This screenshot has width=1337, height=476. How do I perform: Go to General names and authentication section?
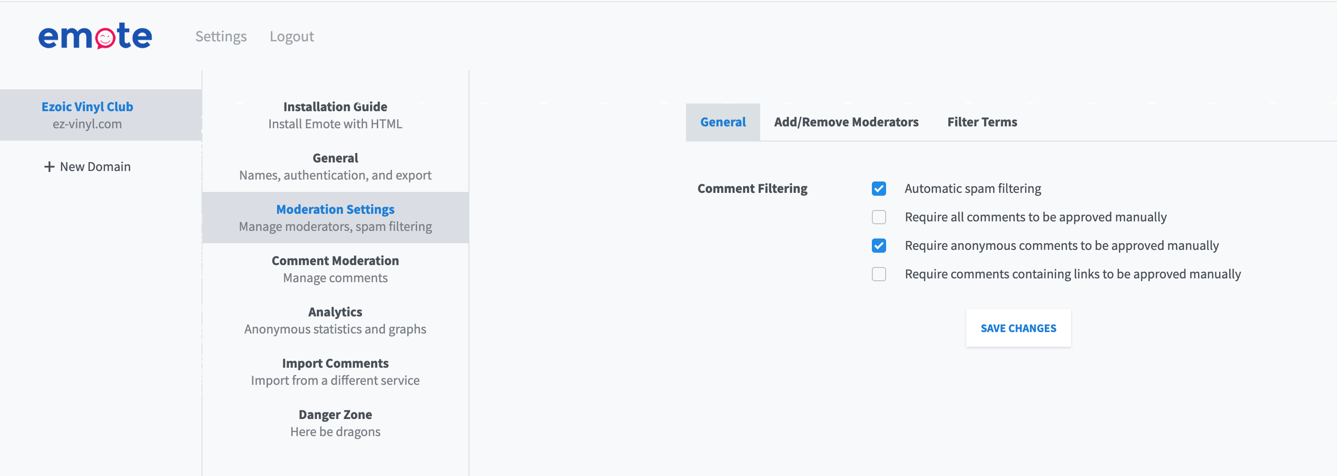coord(335,166)
